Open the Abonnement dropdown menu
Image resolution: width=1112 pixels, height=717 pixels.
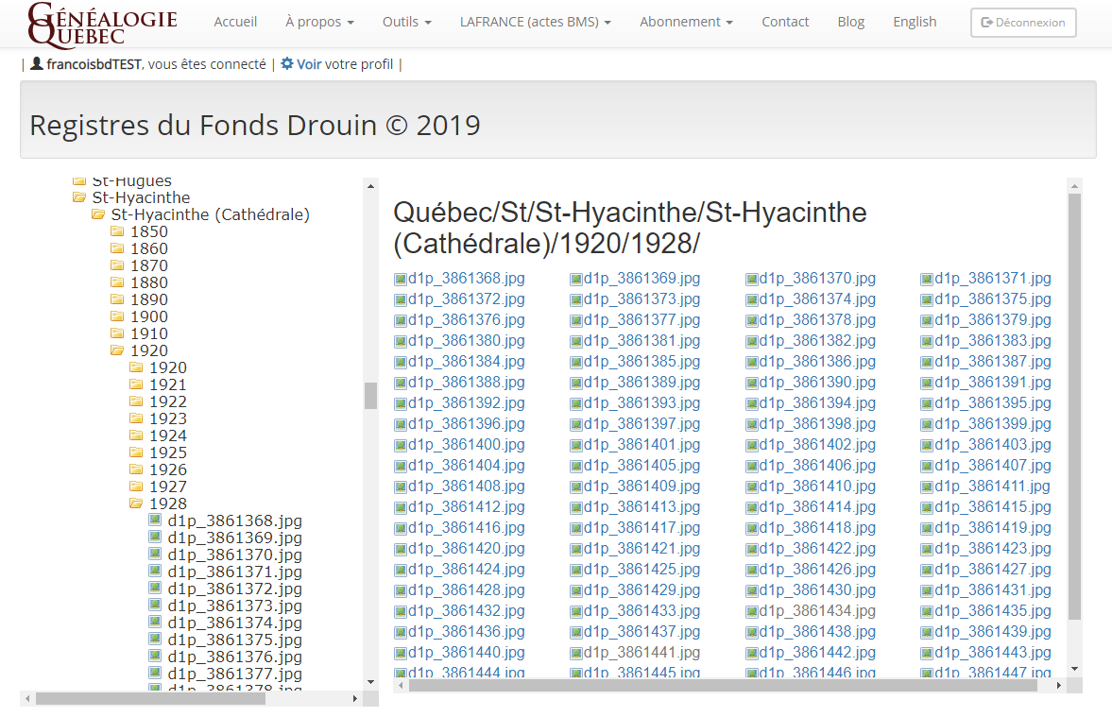click(x=687, y=22)
